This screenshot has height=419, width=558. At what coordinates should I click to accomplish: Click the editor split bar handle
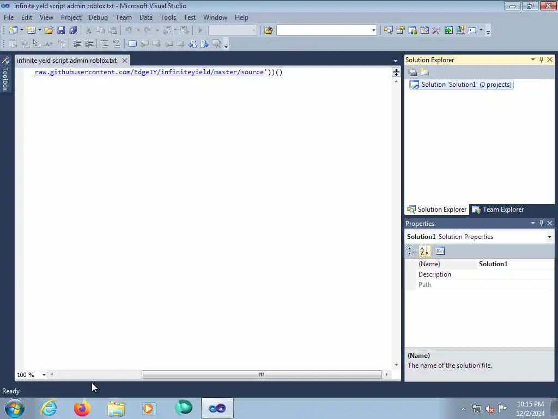(x=396, y=73)
